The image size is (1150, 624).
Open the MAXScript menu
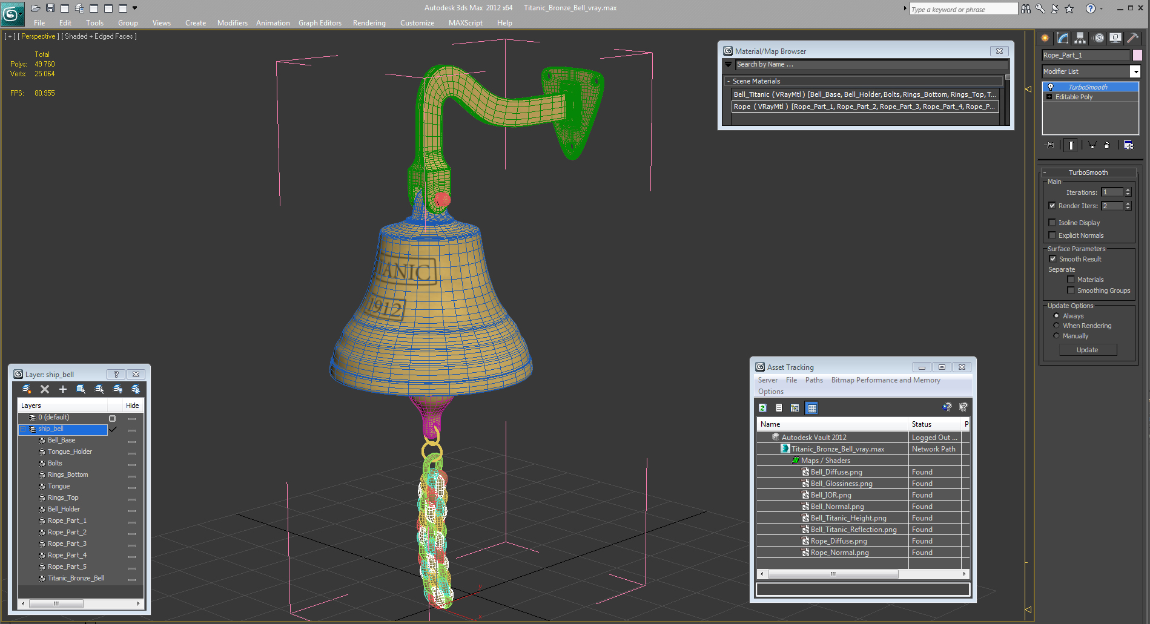pos(466,23)
